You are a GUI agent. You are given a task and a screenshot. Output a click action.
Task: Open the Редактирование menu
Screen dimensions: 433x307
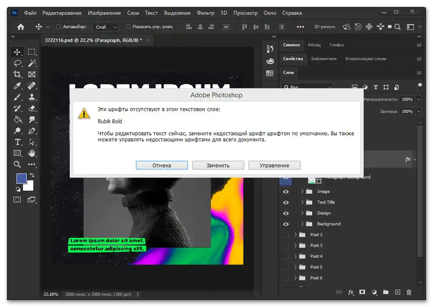click(62, 13)
